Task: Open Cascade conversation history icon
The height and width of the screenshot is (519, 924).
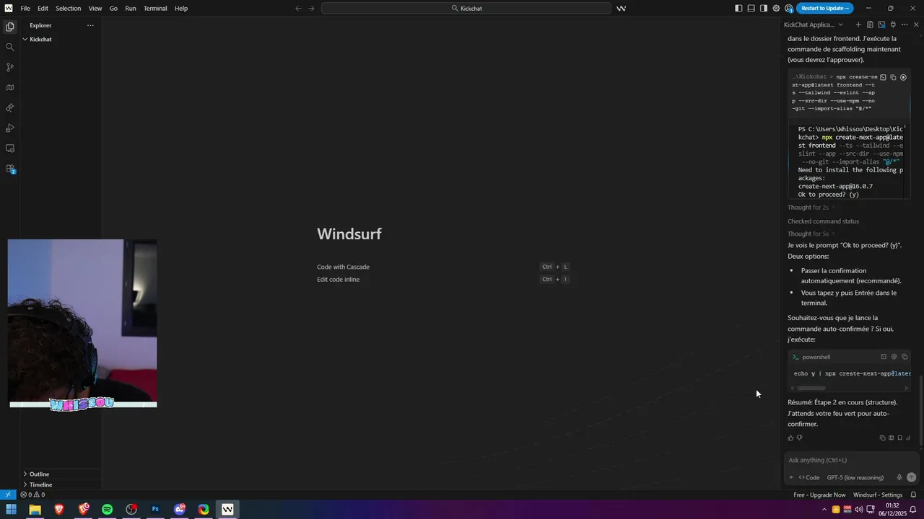Action: (x=870, y=25)
